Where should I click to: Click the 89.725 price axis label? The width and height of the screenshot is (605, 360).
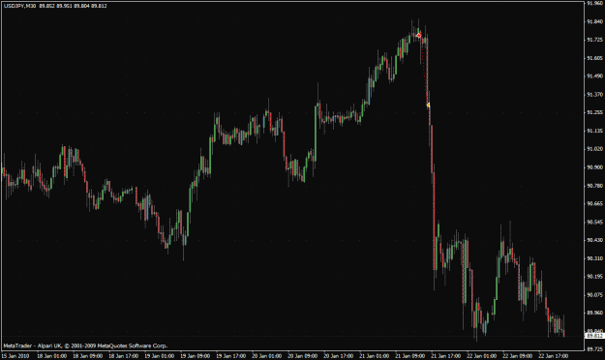pos(594,349)
